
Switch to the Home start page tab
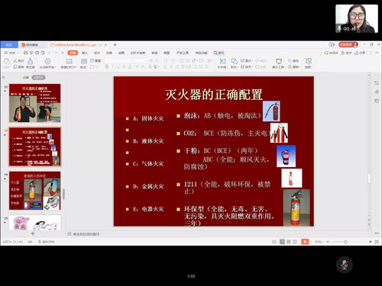click(9, 45)
